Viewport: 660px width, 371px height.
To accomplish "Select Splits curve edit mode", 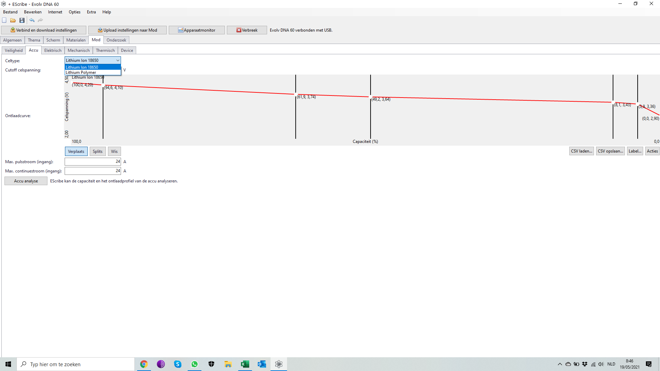I will coord(98,151).
